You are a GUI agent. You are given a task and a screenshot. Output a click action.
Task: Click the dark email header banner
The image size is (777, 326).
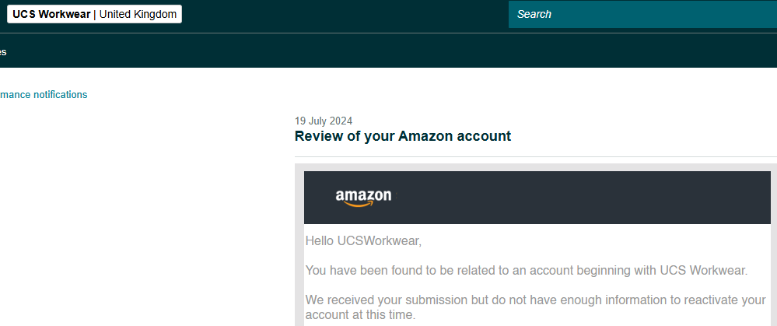tap(537, 198)
